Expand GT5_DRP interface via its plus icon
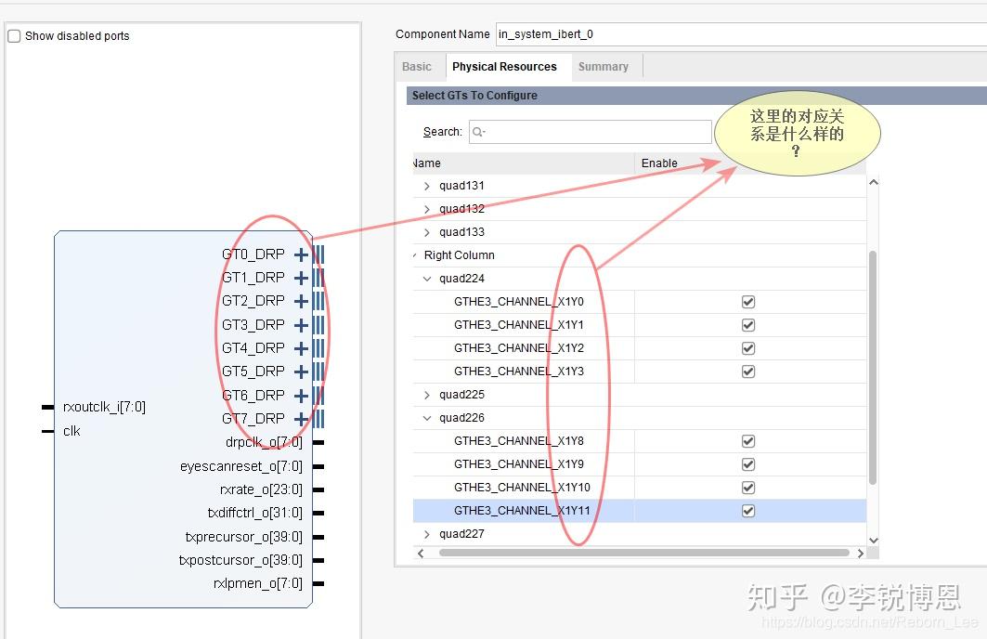This screenshot has width=987, height=639. (x=300, y=371)
